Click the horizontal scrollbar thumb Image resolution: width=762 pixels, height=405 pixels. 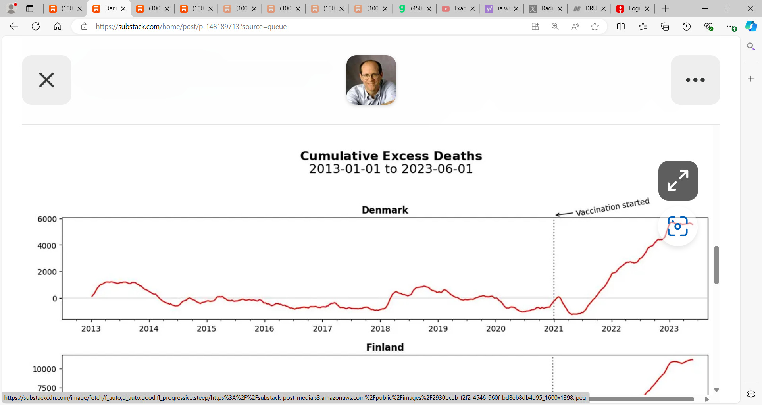641,399
